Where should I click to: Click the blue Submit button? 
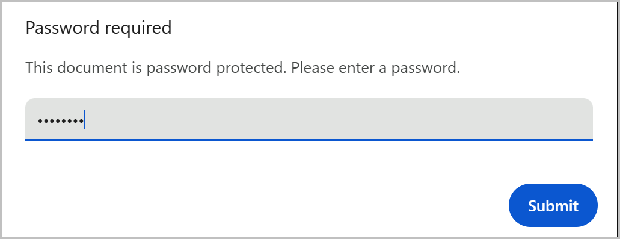tap(553, 205)
